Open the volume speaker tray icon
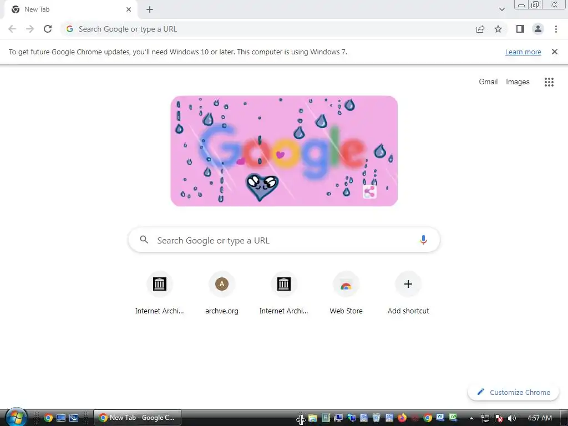 click(x=512, y=418)
